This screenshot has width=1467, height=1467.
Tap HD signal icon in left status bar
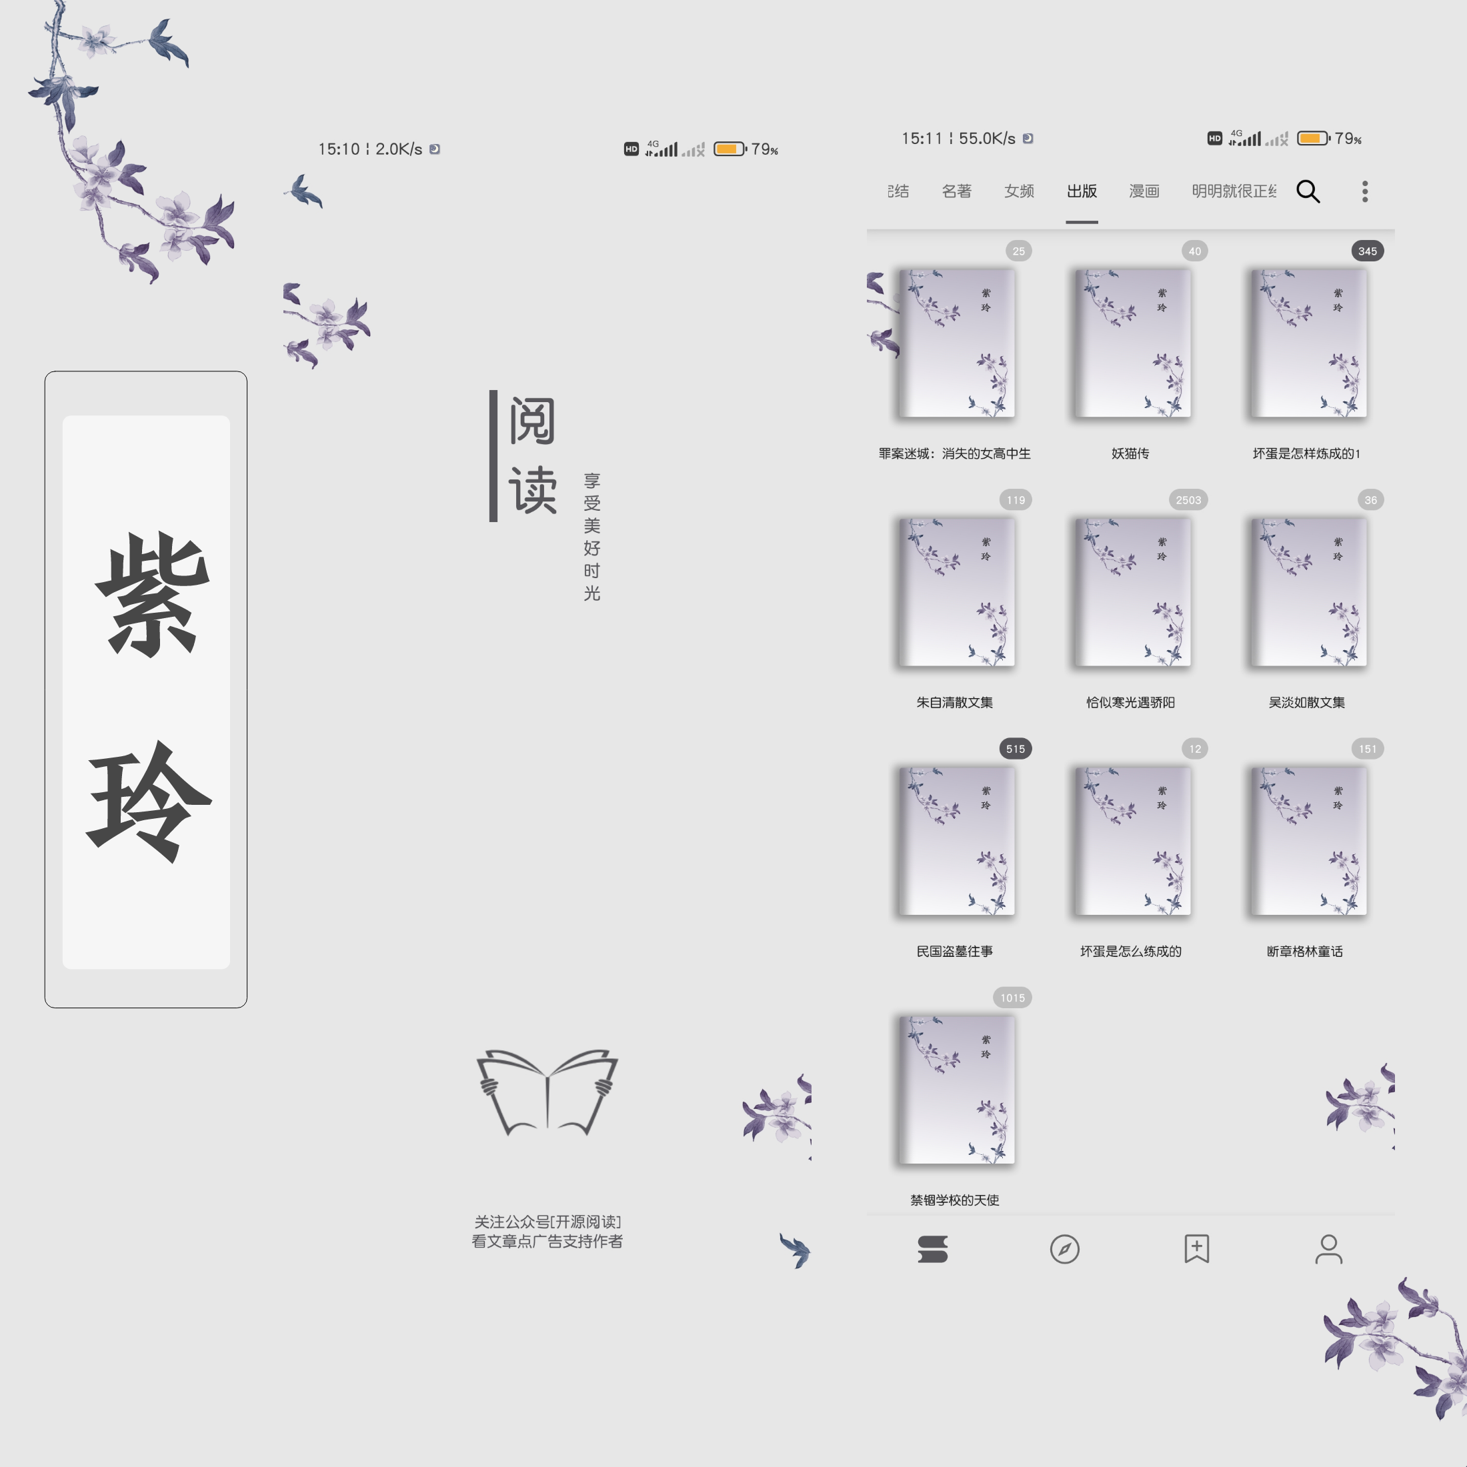click(631, 149)
